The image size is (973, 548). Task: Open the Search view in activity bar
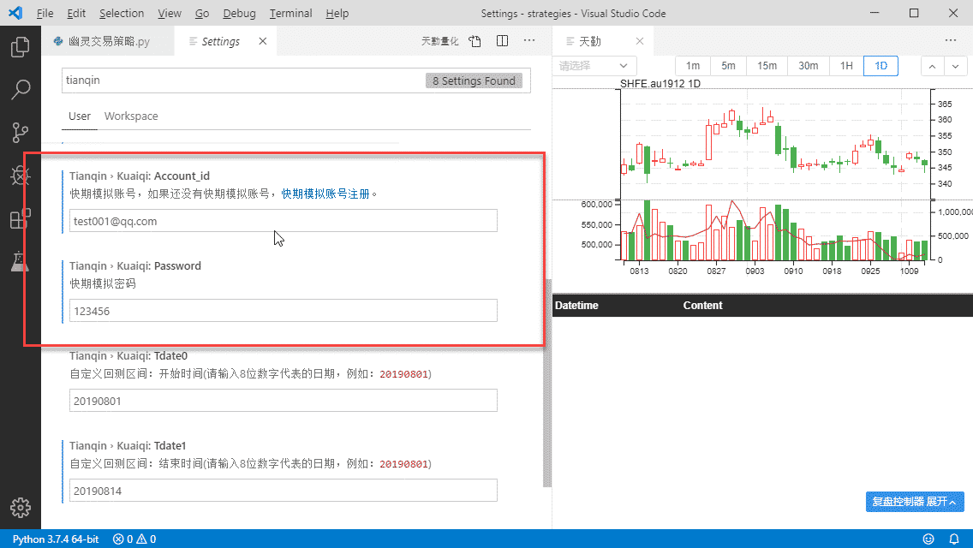point(20,89)
